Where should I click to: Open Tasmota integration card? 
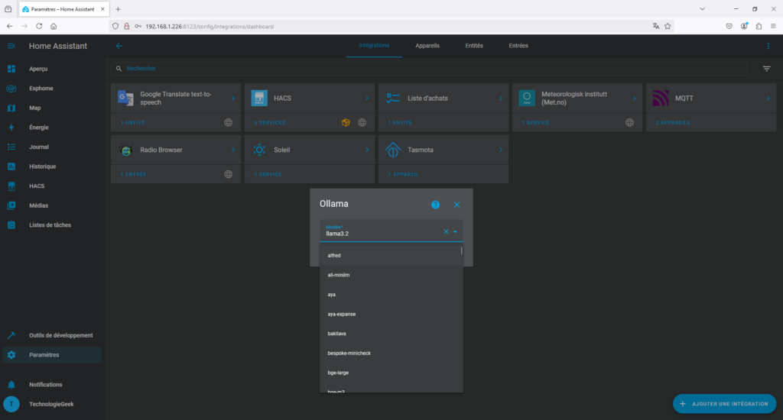(443, 150)
